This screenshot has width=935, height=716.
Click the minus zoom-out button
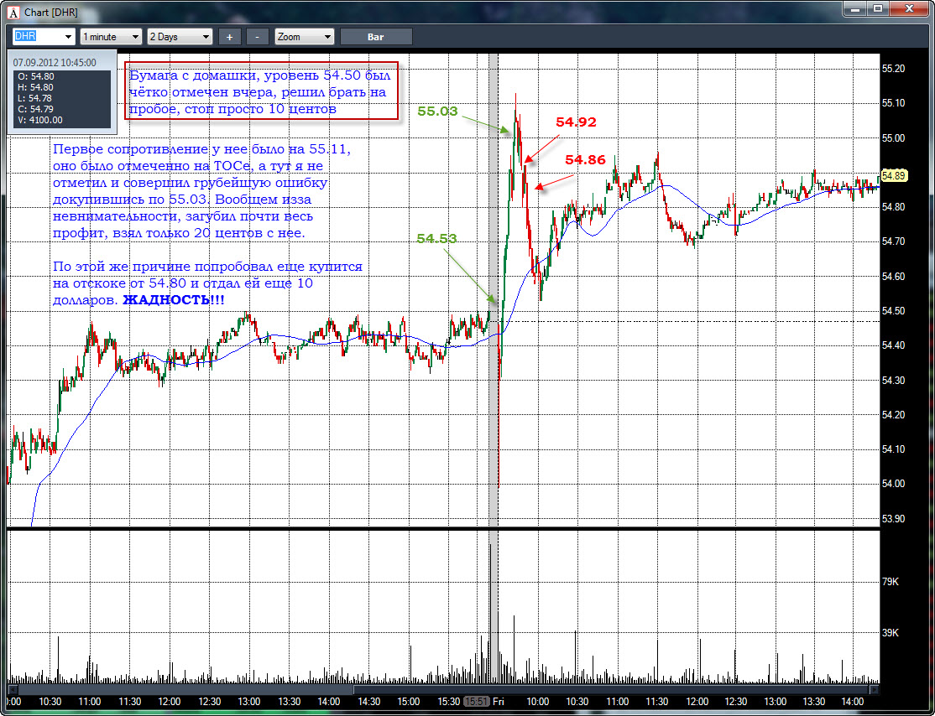257,37
